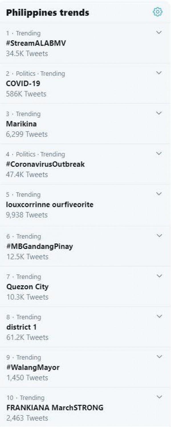Open the #WalangMayor hashtag
Image resolution: width=171 pixels, height=427 pixels.
coord(33,368)
